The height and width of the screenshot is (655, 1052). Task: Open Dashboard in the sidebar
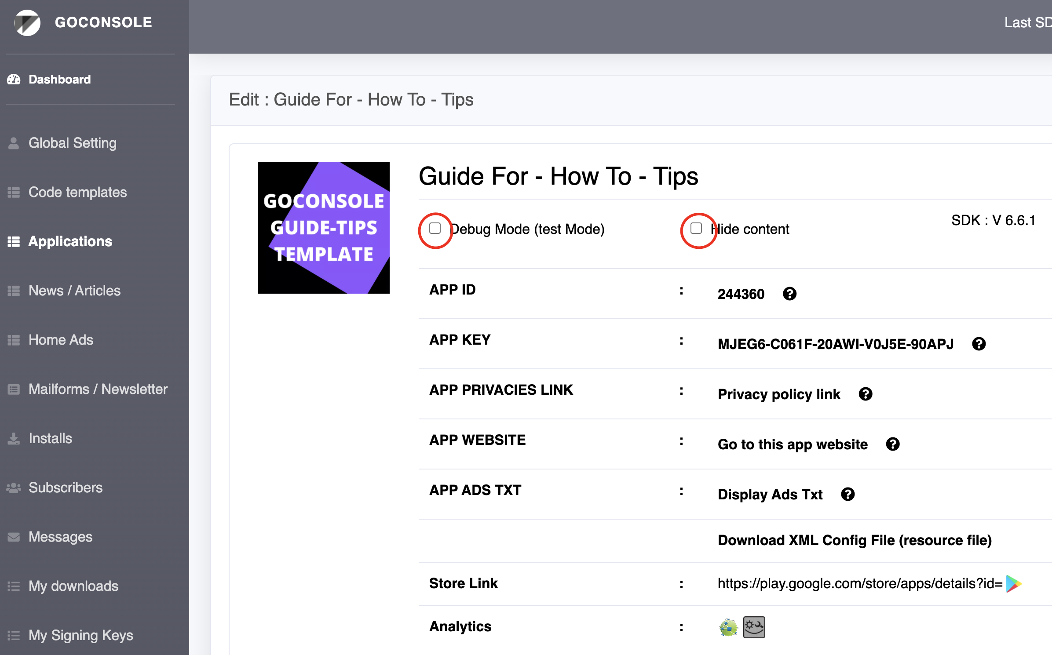point(59,79)
